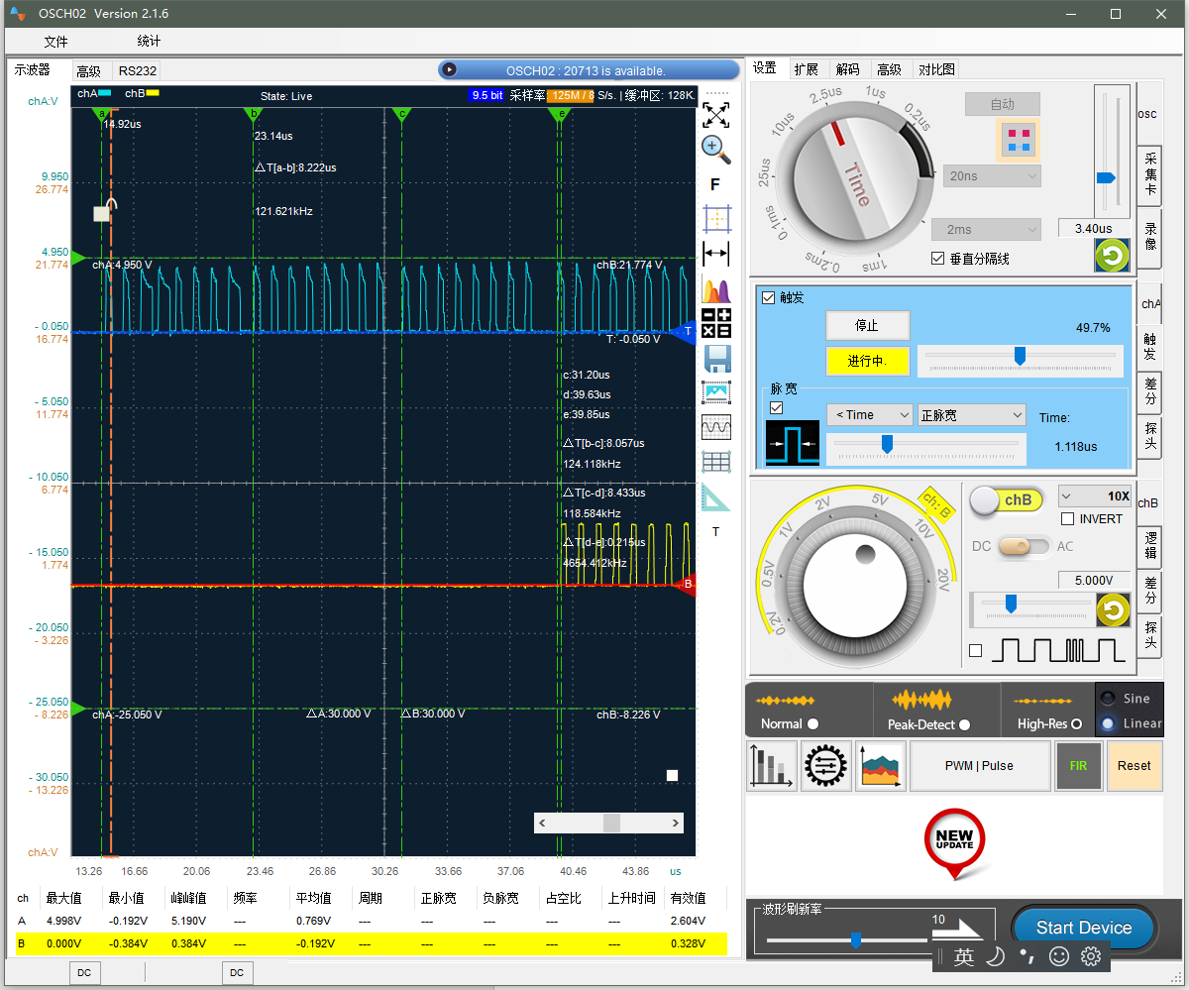Switch off the chB channel toggle

click(x=1005, y=500)
